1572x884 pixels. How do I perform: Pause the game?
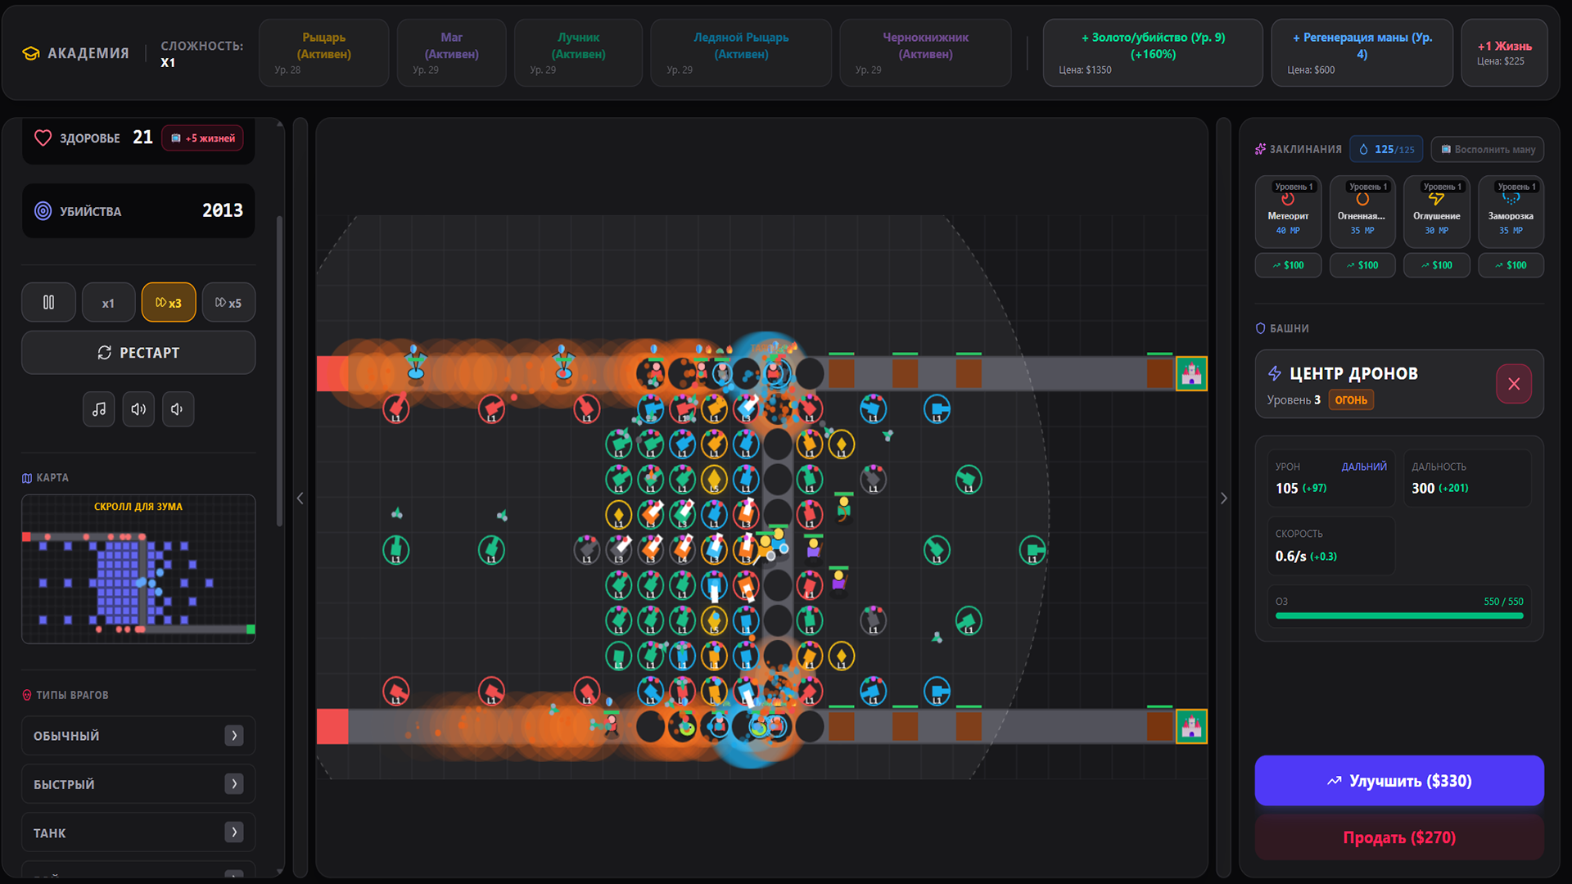pyautogui.click(x=48, y=302)
